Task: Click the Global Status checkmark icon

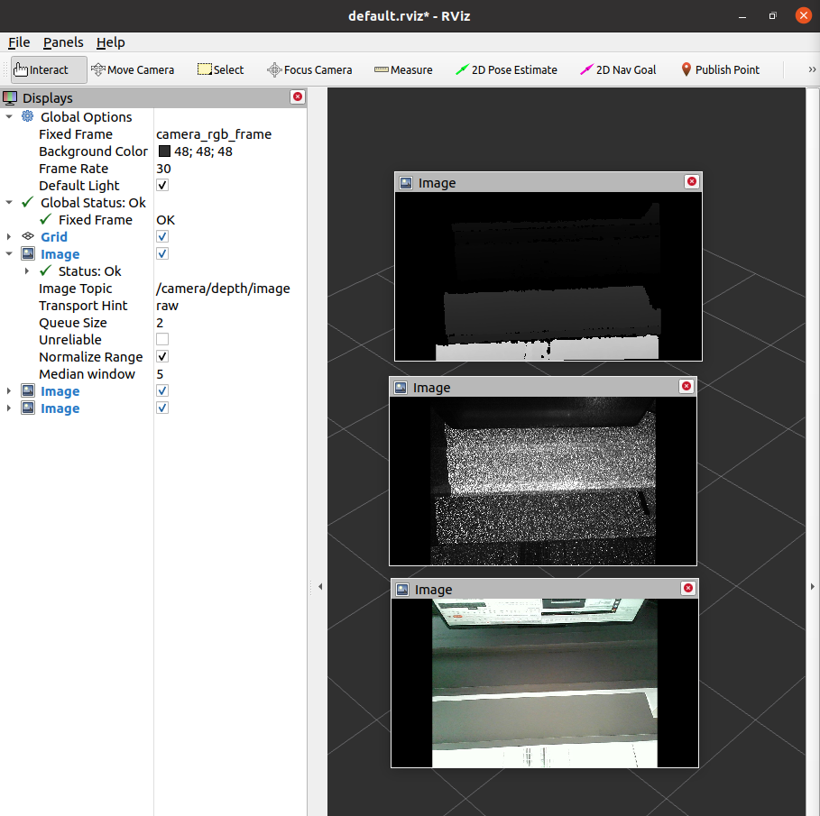Action: point(28,202)
